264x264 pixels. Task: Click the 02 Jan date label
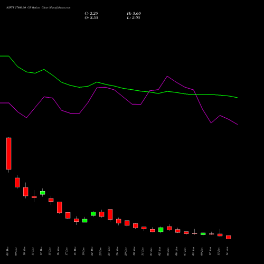(159, 251)
